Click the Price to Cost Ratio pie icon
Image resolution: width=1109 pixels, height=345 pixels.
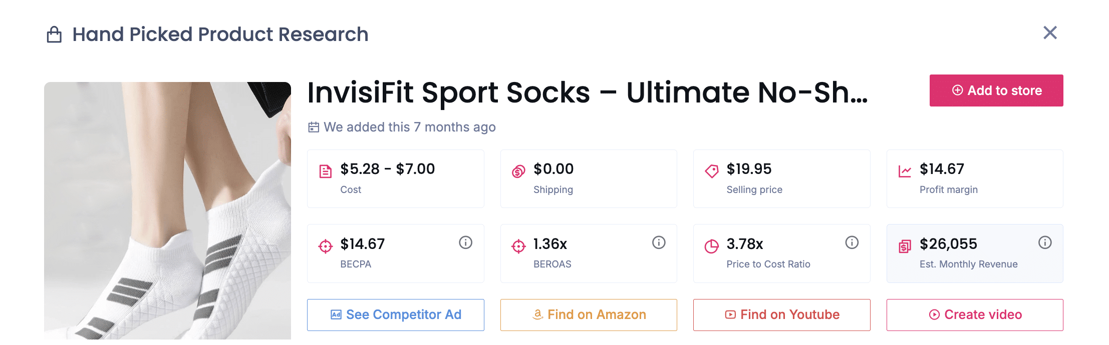(712, 245)
